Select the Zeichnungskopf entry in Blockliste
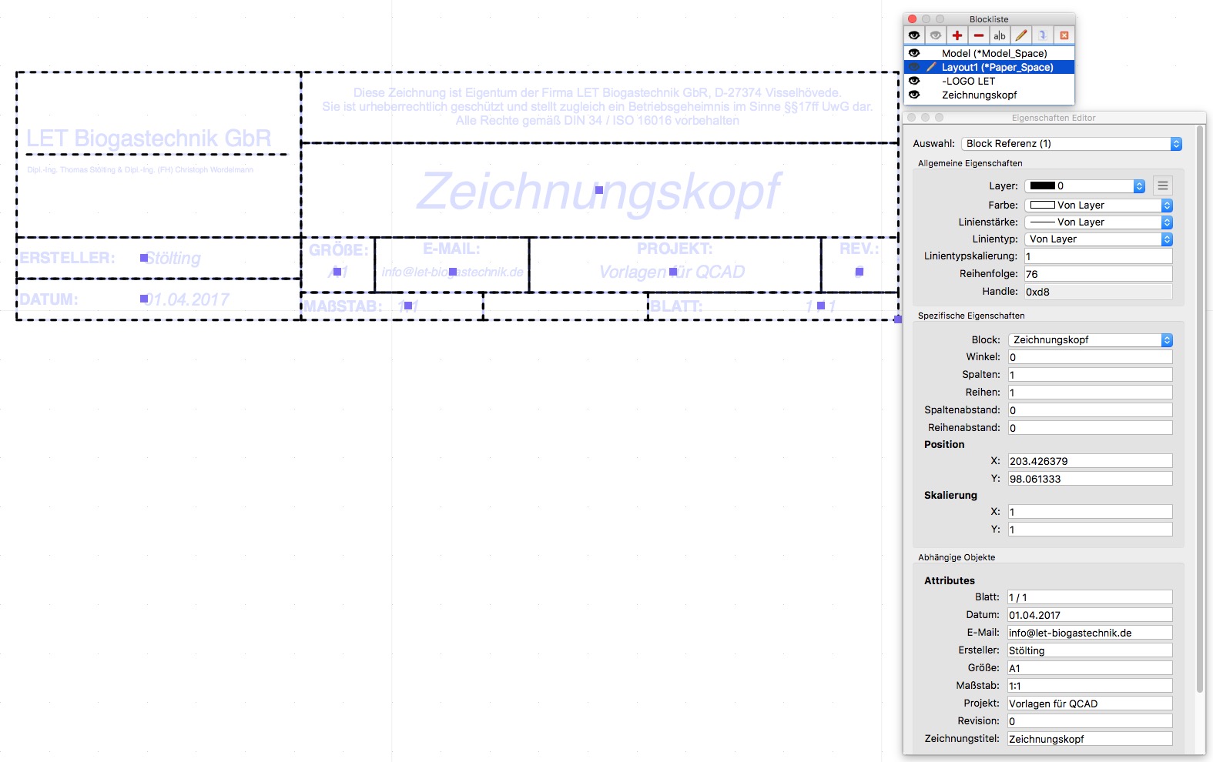Viewport: 1213px width, 762px height. click(x=979, y=95)
